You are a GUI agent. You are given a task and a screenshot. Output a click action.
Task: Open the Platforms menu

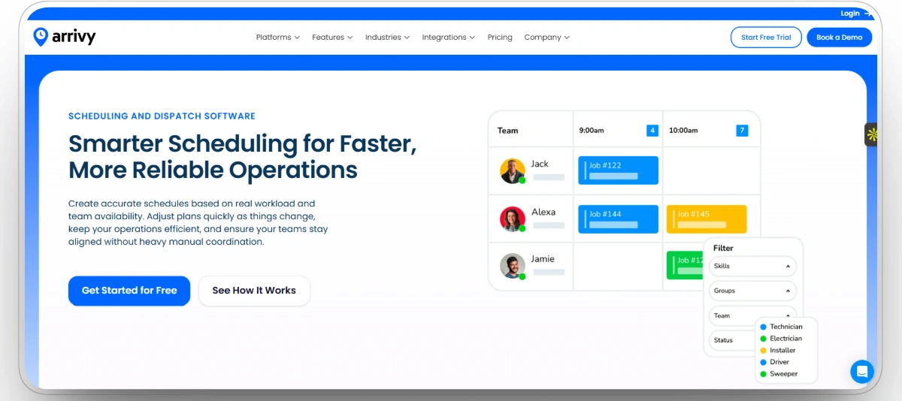point(277,38)
